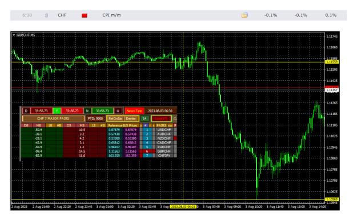Click the CHF currency label in news row

point(62,15)
